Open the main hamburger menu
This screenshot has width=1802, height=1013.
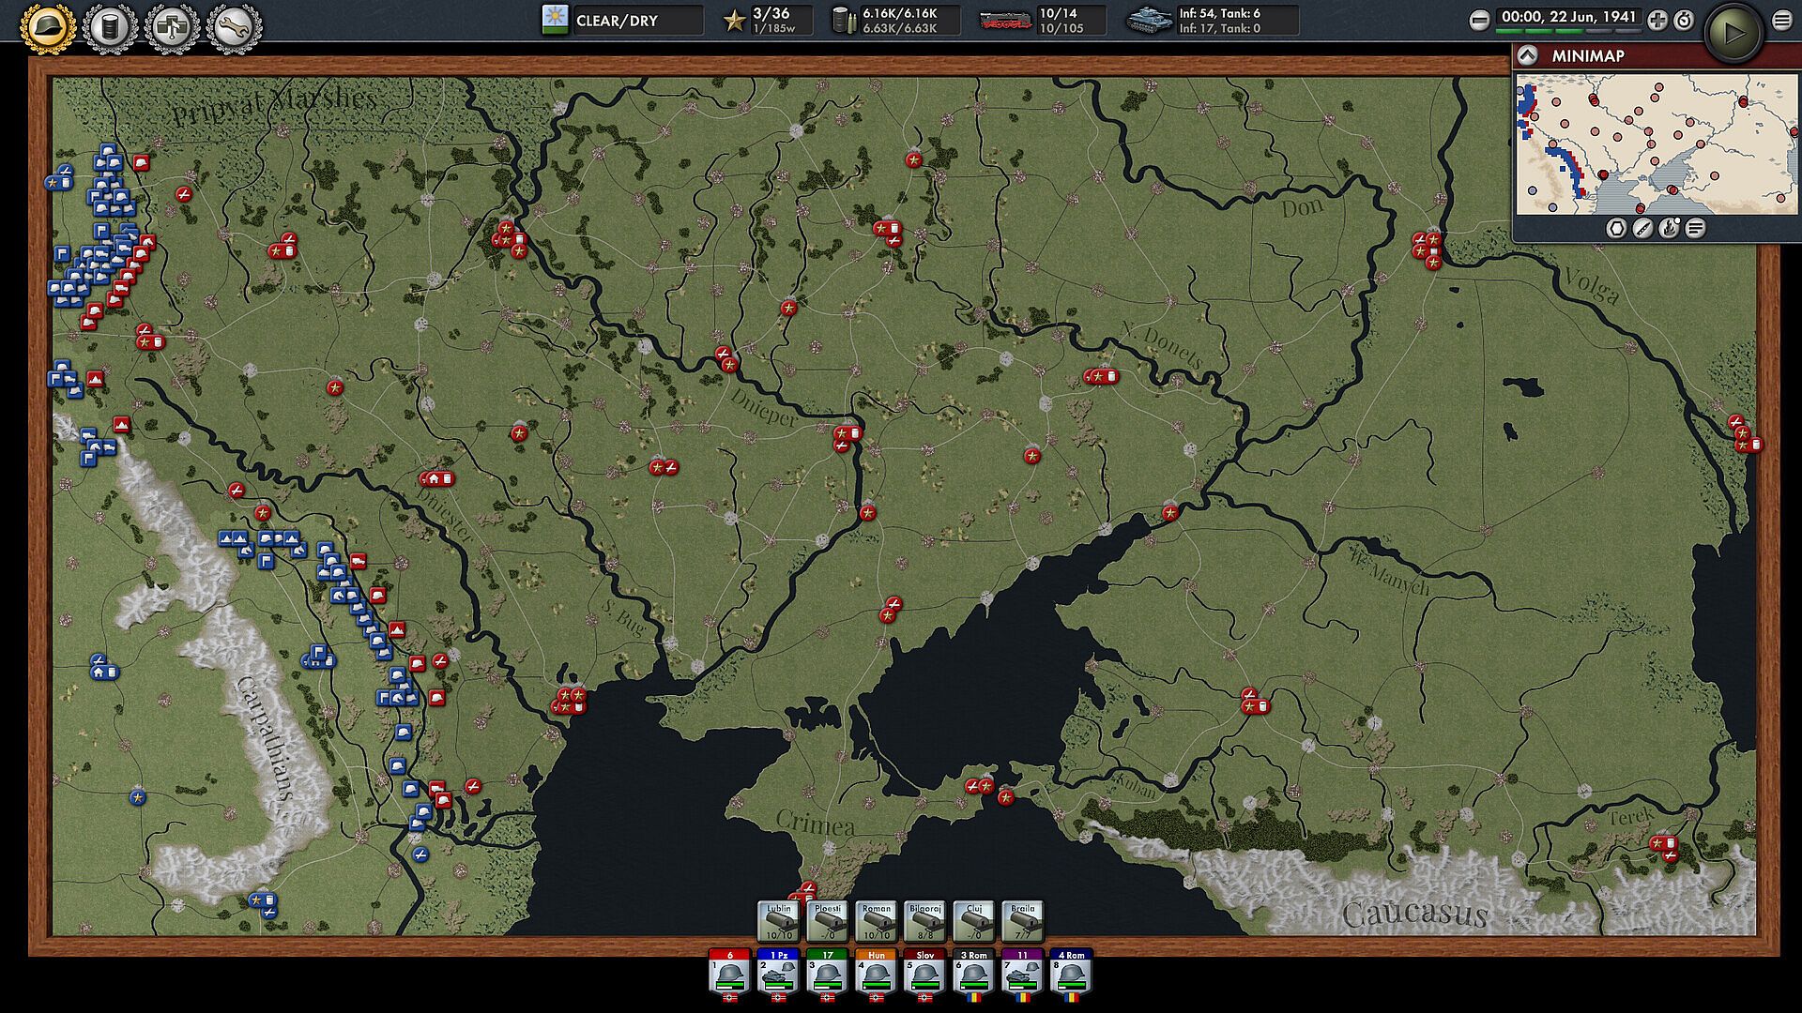click(1781, 21)
